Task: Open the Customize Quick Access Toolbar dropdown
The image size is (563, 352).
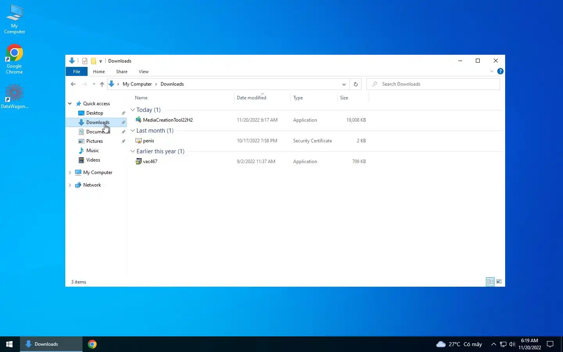Action: (x=100, y=61)
